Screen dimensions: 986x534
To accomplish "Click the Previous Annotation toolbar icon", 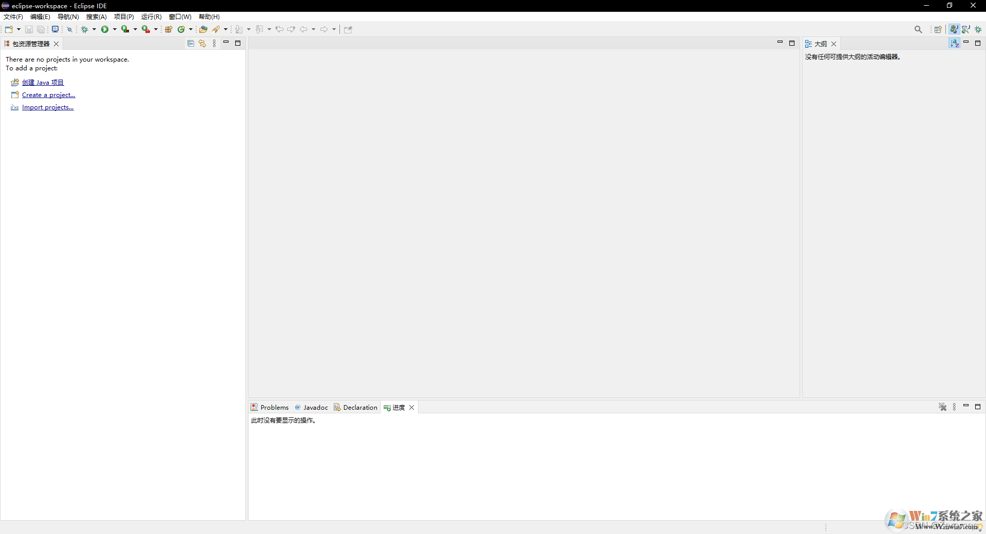I will pos(259,29).
